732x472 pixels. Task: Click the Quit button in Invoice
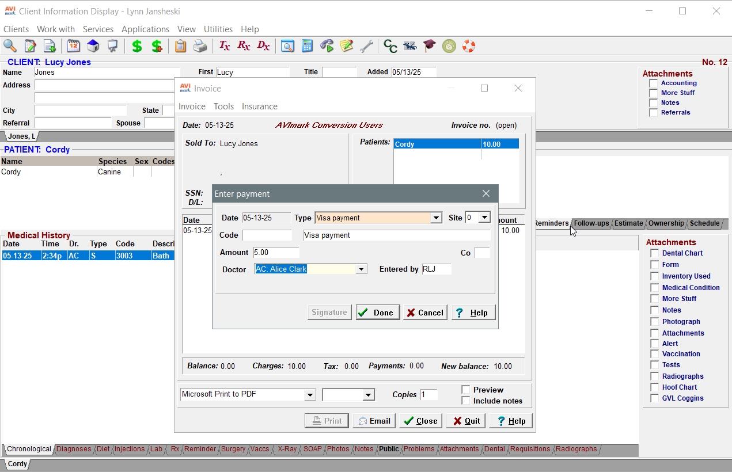(x=466, y=421)
